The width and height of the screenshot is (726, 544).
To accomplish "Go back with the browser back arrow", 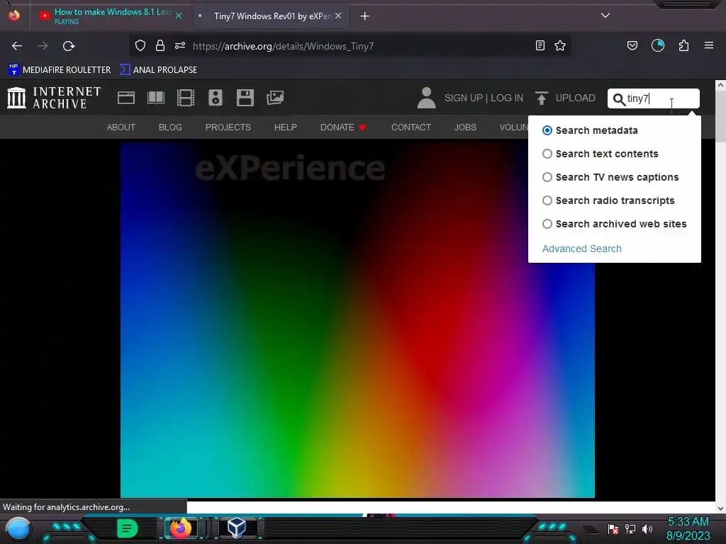I will point(17,46).
